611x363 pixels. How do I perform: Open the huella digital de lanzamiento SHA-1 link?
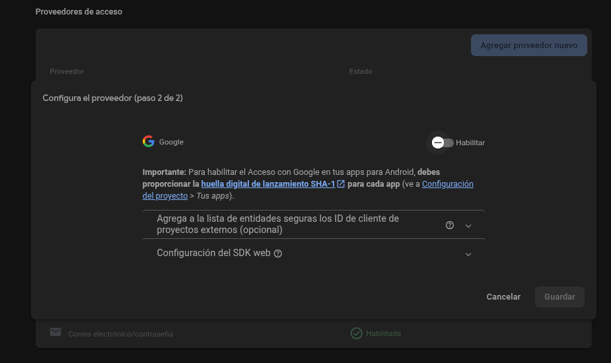[x=268, y=184]
